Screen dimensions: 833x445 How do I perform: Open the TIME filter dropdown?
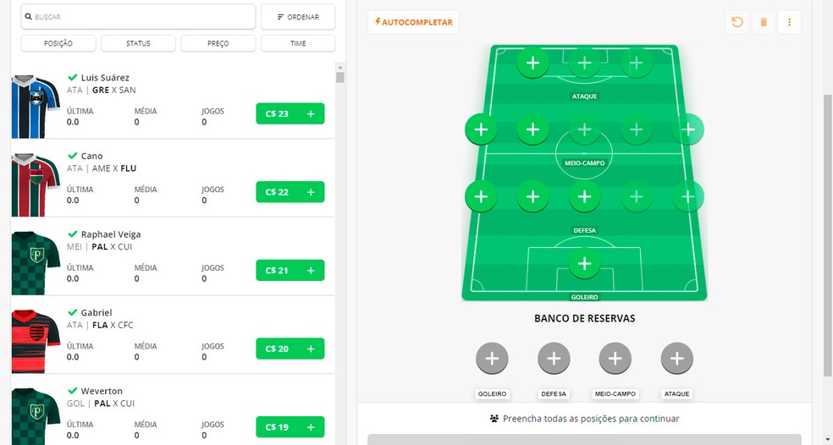point(298,43)
